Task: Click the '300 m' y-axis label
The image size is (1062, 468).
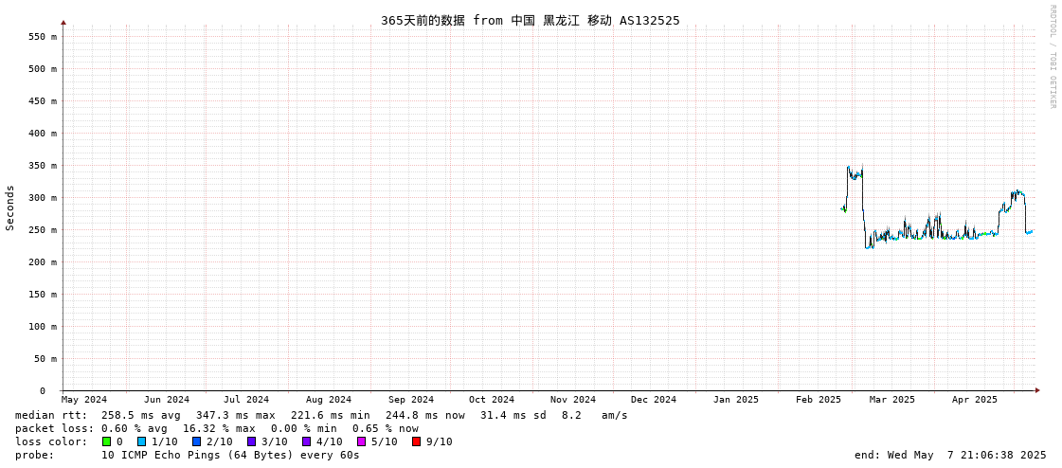Action: point(43,198)
